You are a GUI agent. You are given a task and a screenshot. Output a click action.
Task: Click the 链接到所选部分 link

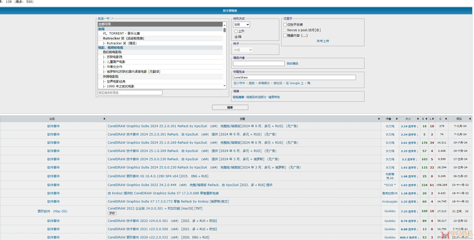click(256, 97)
